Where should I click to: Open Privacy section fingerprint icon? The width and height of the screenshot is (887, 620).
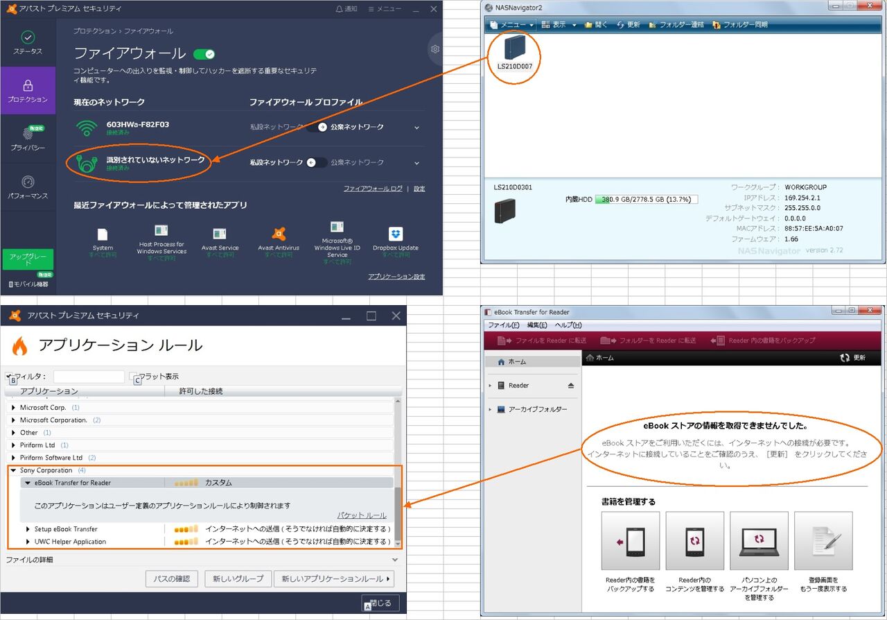(x=28, y=134)
